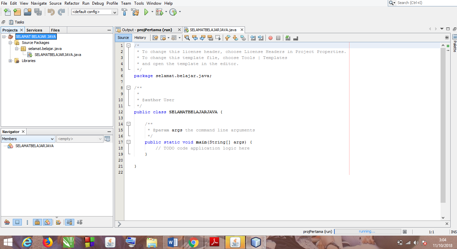Open Google Chrome from the taskbar
The width and height of the screenshot is (457, 249).
tap(194, 242)
